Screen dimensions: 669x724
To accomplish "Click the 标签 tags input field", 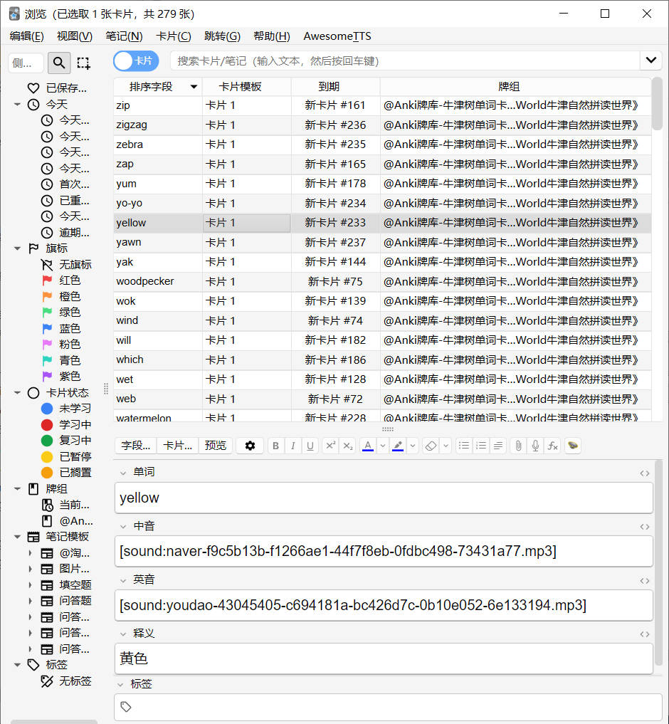I will pos(388,707).
